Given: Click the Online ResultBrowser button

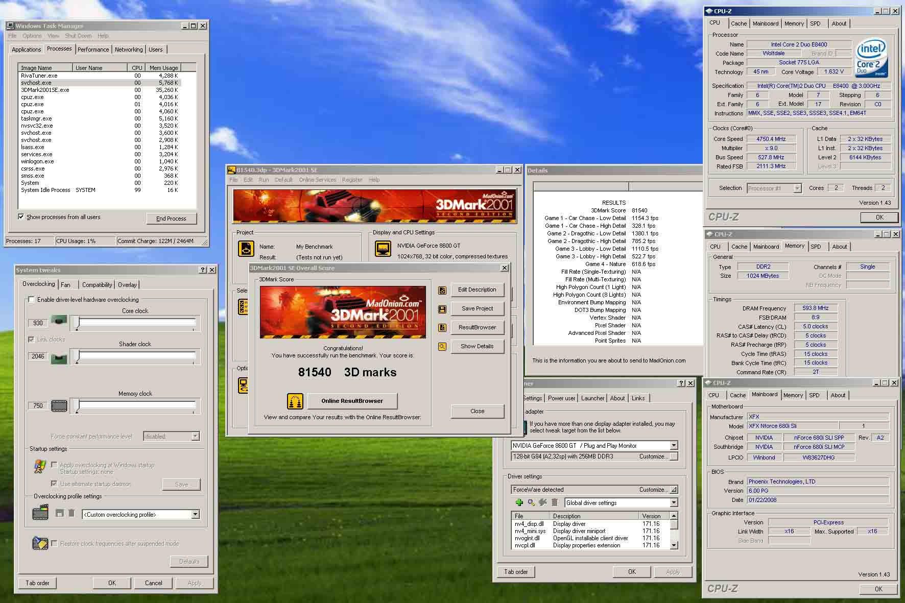Looking at the screenshot, I should click(352, 401).
